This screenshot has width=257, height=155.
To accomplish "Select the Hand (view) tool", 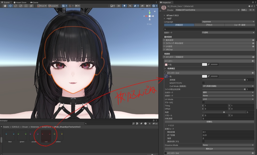I will tap(5, 6).
